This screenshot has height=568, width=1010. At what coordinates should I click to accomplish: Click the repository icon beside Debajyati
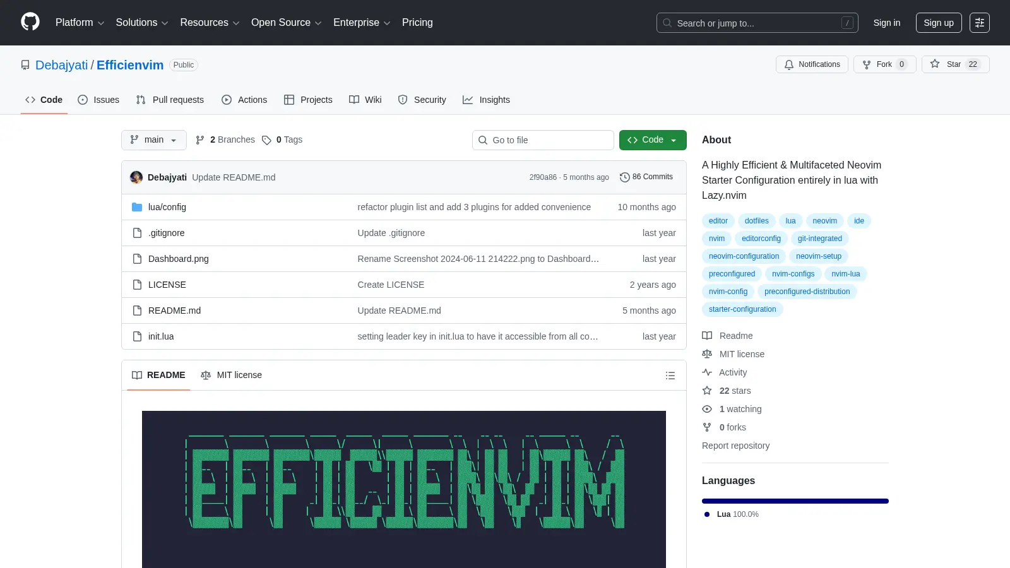click(25, 65)
